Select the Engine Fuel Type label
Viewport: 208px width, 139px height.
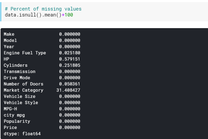coord(25,53)
